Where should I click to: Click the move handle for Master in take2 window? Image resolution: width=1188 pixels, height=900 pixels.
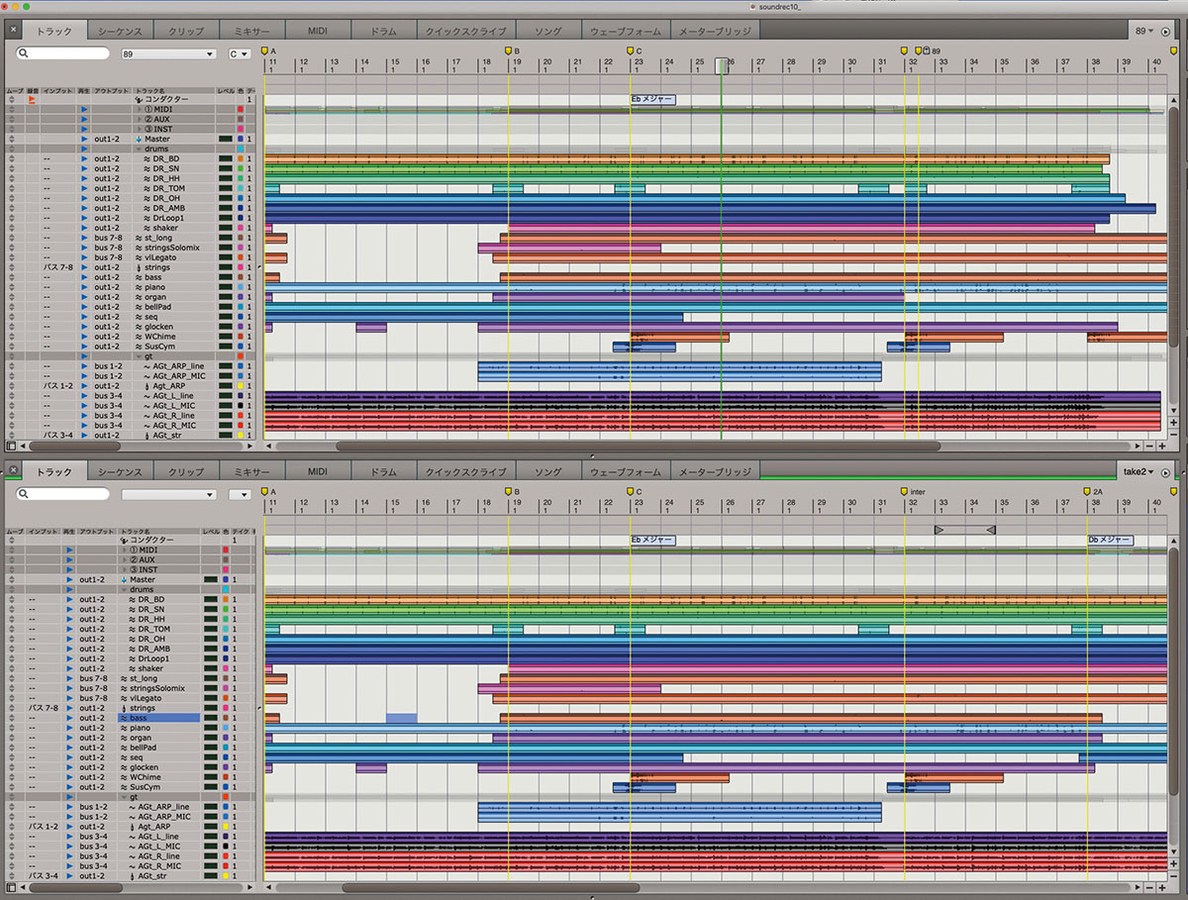click(x=11, y=580)
